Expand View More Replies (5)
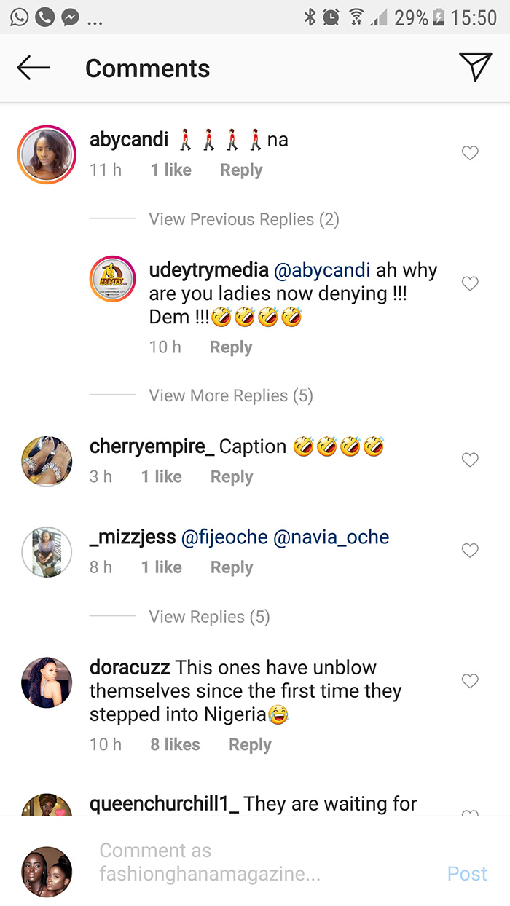The width and height of the screenshot is (510, 906). click(x=230, y=395)
